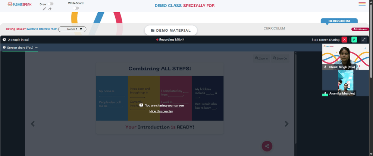Click the shared slide vertical scrollbar
Image resolution: width=373 pixels, height=156 pixels.
coord(296,99)
